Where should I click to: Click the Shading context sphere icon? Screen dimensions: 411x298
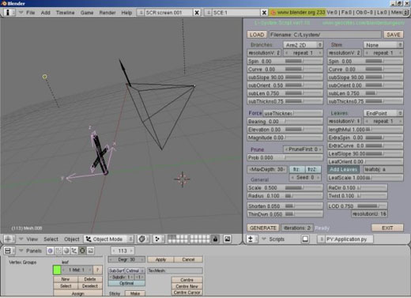coord(66,251)
